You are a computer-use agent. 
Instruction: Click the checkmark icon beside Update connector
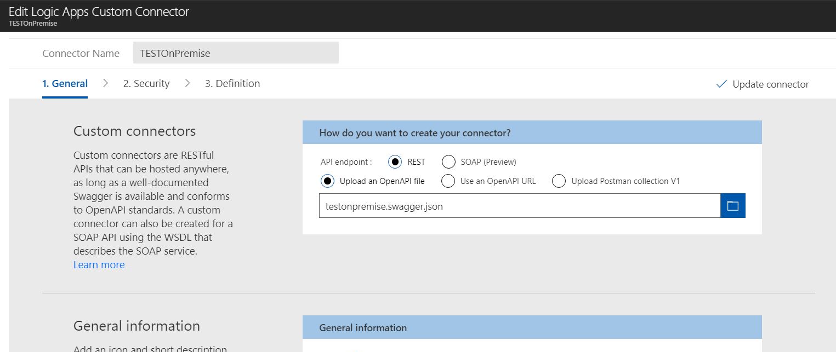pos(721,84)
